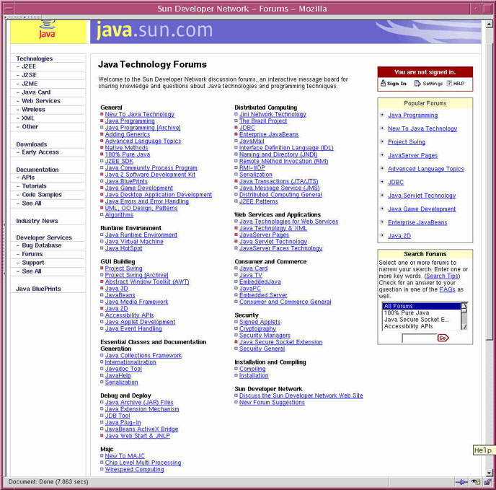
Task: Click red bullet beside Java Web Start & JNLP
Action: (x=102, y=435)
